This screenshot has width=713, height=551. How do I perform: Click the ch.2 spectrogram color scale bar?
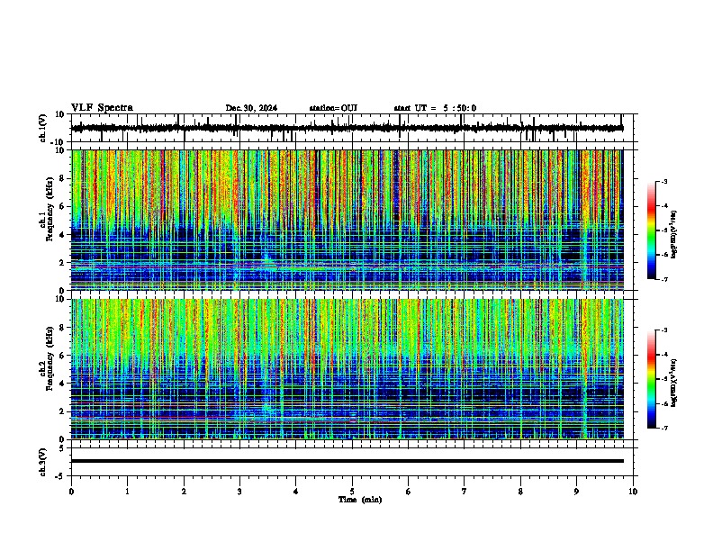click(x=651, y=379)
